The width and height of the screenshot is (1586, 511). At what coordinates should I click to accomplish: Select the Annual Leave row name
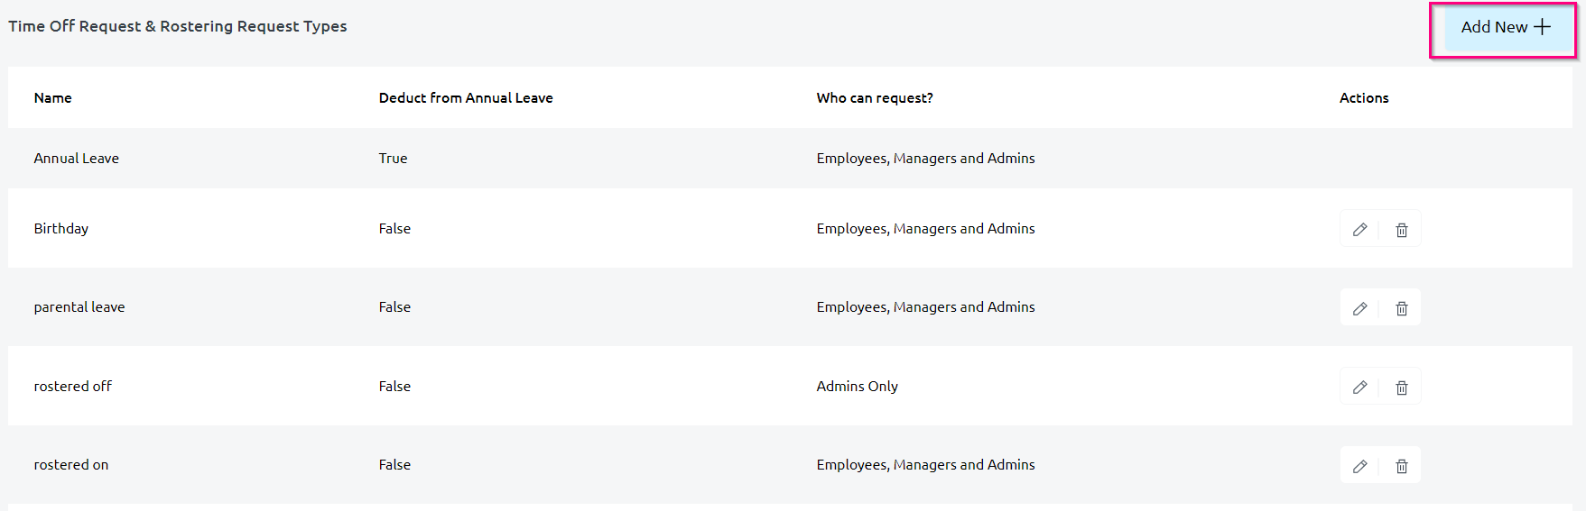coord(77,158)
